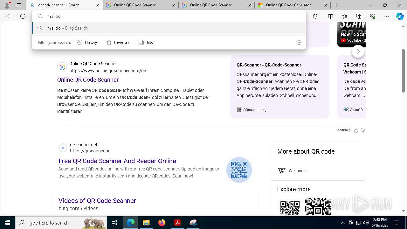
Task: Open address bar search settings gear
Action: pyautogui.click(x=299, y=42)
